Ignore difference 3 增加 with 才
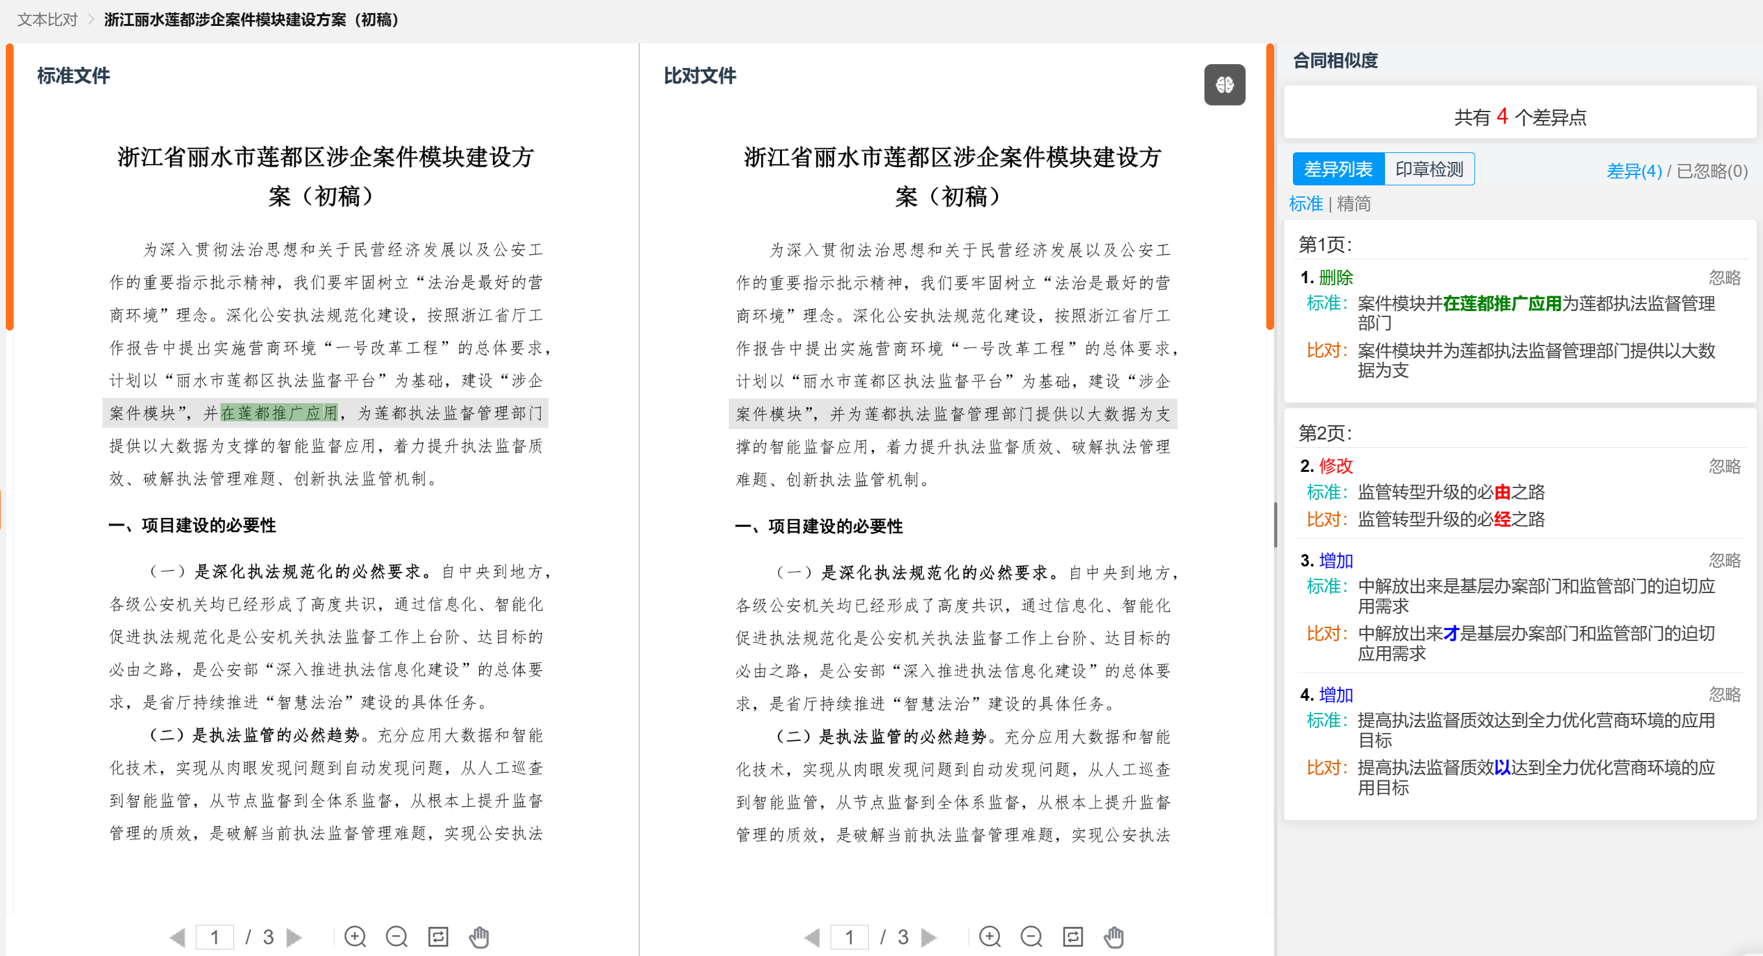 [1725, 561]
